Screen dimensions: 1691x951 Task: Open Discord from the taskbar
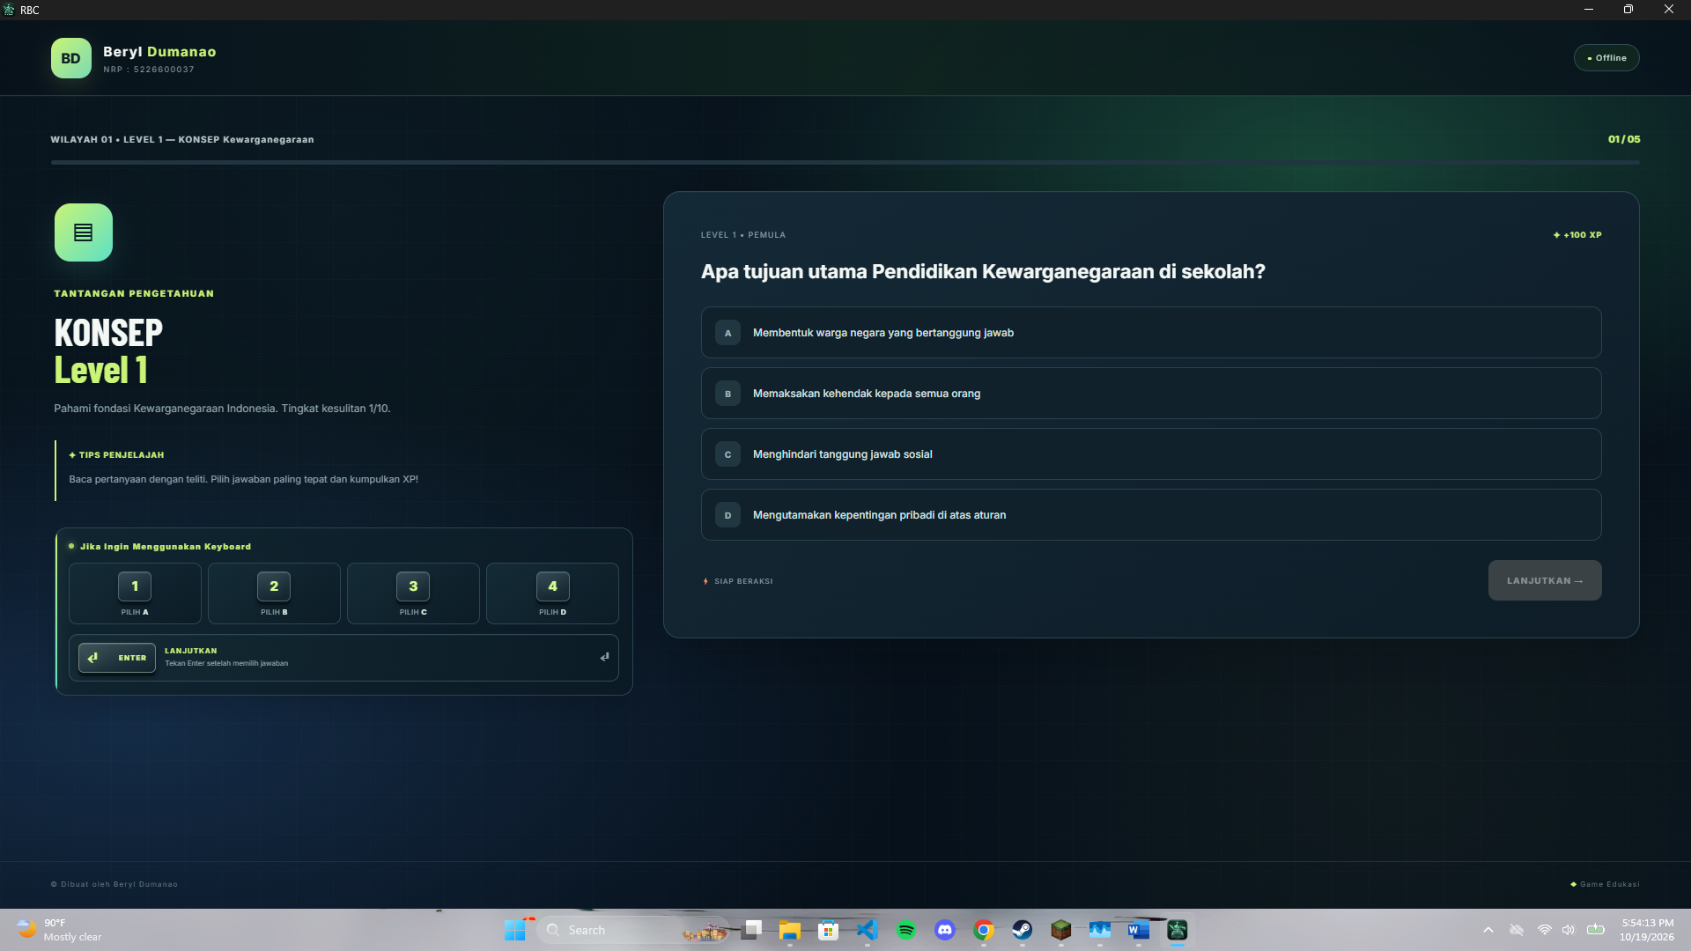coord(945,930)
